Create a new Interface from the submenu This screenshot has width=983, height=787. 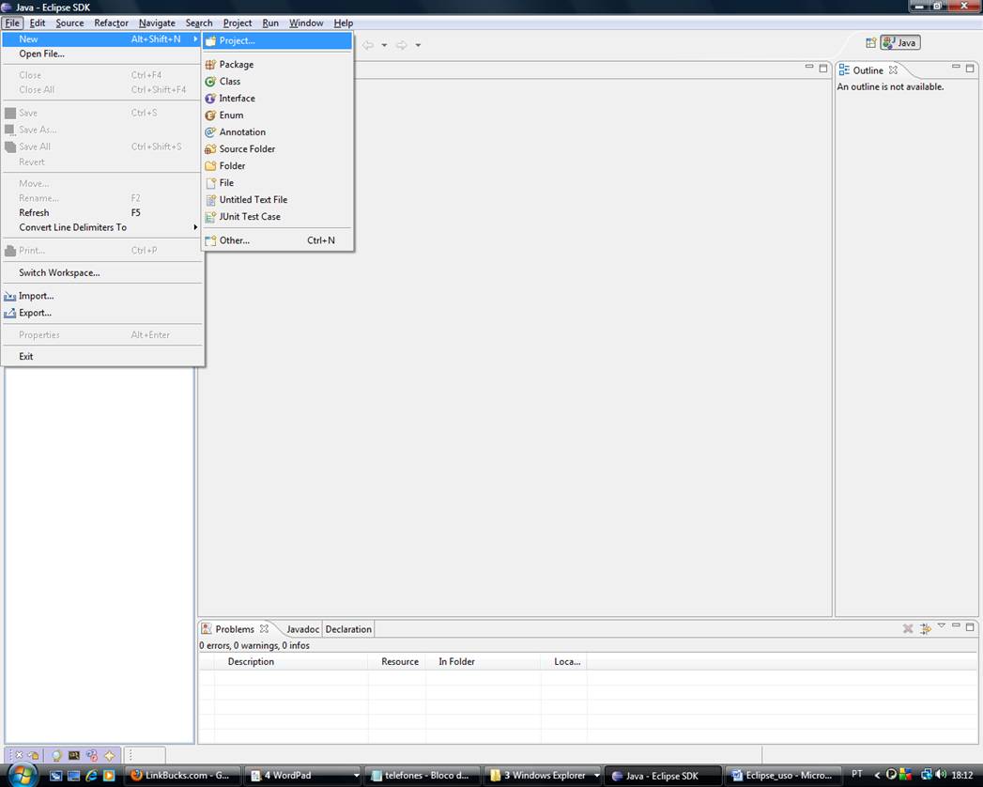click(276, 99)
